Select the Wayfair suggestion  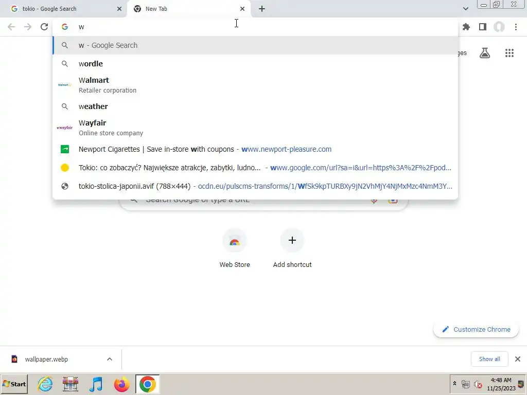(x=255, y=128)
